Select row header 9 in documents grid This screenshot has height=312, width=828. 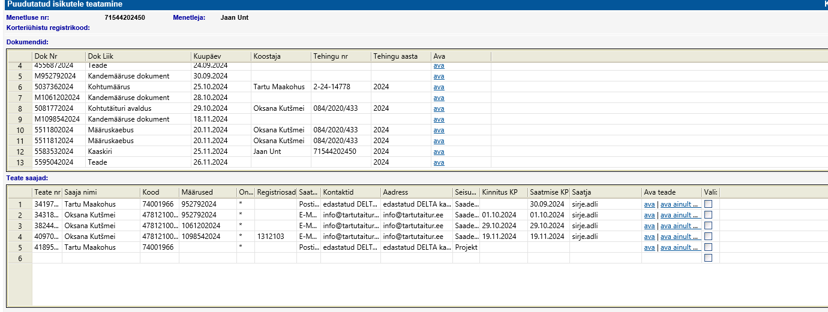coord(19,119)
